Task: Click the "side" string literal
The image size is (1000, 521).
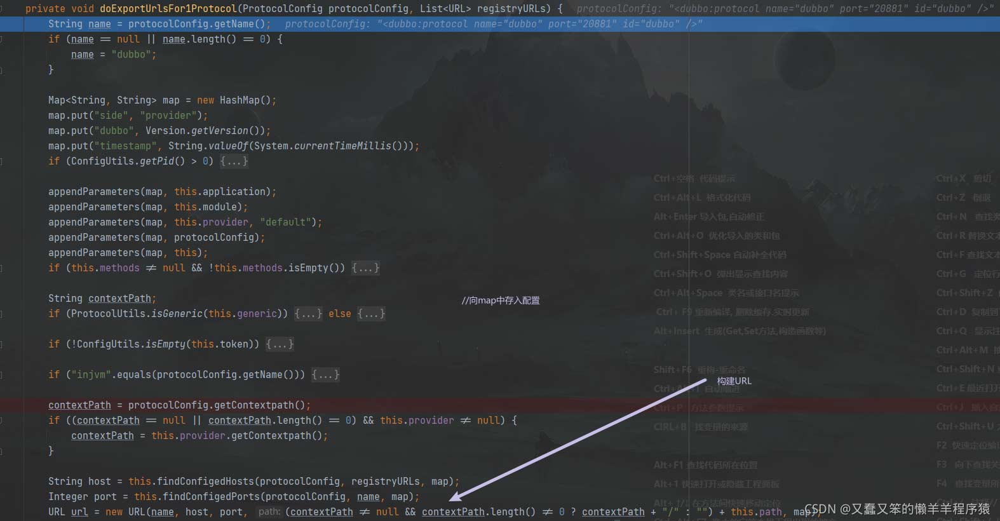Action: (x=111, y=116)
